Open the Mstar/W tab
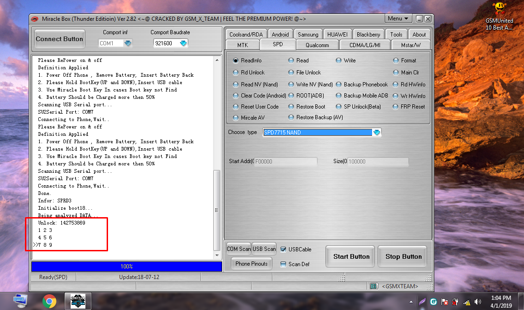Viewport: 524px width, 310px height. (411, 45)
